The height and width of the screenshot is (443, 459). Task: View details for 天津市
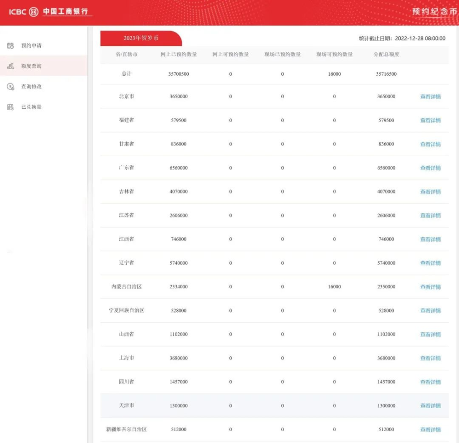click(x=431, y=406)
